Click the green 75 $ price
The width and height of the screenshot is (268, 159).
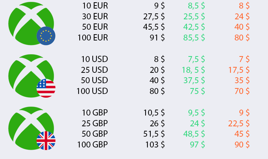[x=197, y=91]
